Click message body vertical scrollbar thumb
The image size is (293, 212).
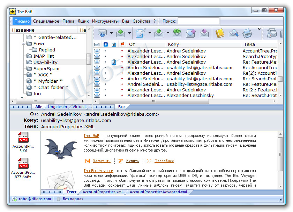pyautogui.click(x=280, y=154)
